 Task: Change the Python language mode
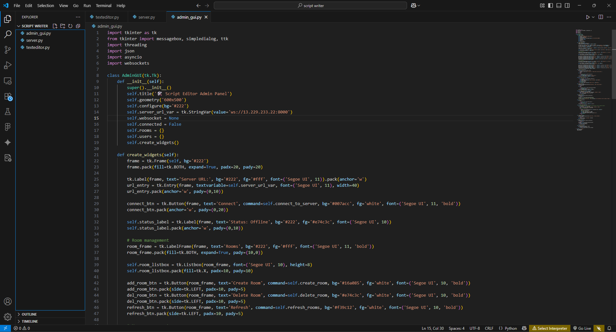(511, 328)
